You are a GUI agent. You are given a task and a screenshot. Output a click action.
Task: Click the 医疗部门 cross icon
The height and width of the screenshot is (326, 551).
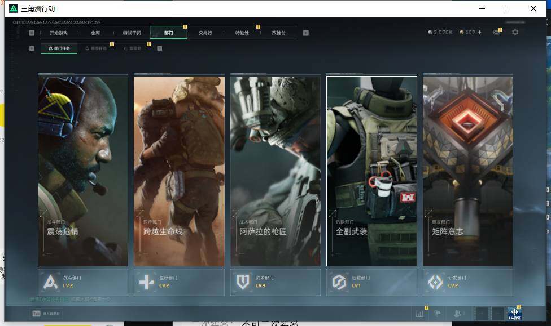pos(147,282)
